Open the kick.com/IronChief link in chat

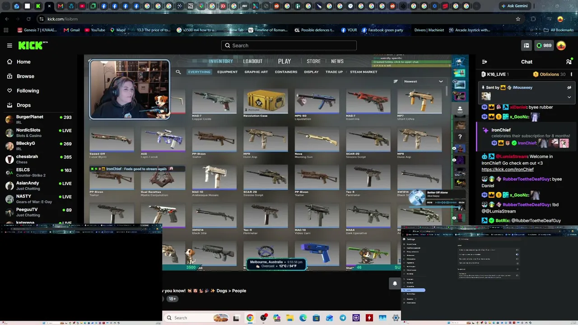[x=508, y=170]
